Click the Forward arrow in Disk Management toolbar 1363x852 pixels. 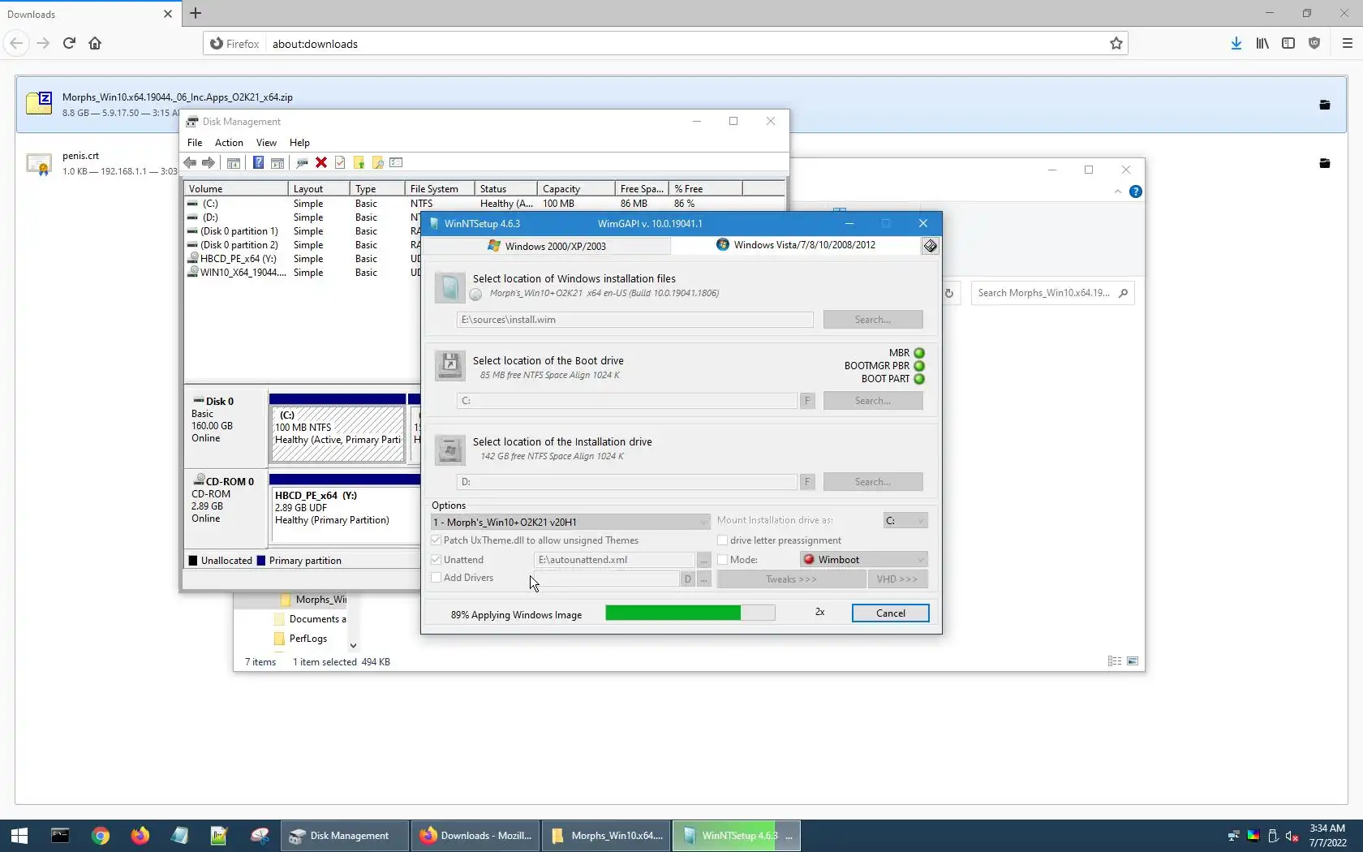point(209,163)
